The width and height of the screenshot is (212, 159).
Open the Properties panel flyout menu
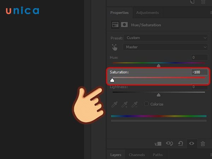click(211, 13)
